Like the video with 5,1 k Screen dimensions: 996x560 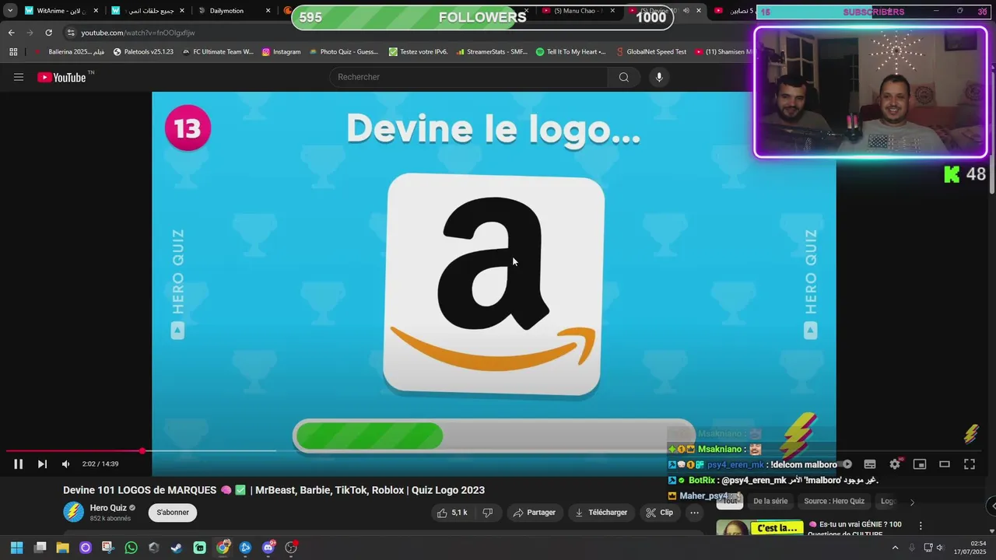click(x=452, y=513)
